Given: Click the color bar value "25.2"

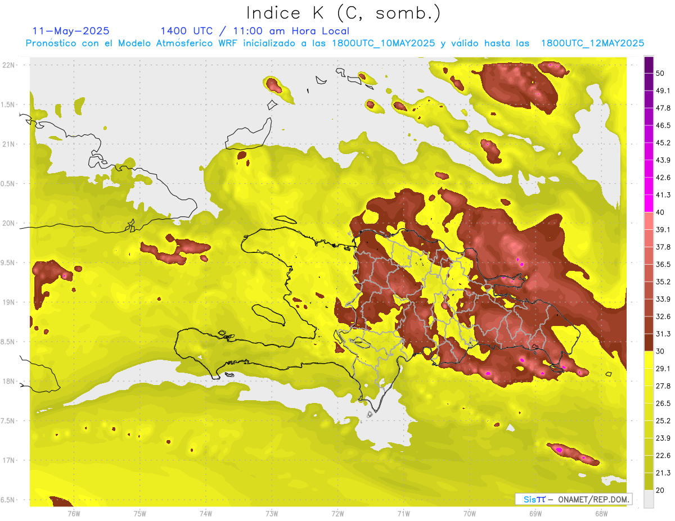Looking at the screenshot, I should [663, 421].
